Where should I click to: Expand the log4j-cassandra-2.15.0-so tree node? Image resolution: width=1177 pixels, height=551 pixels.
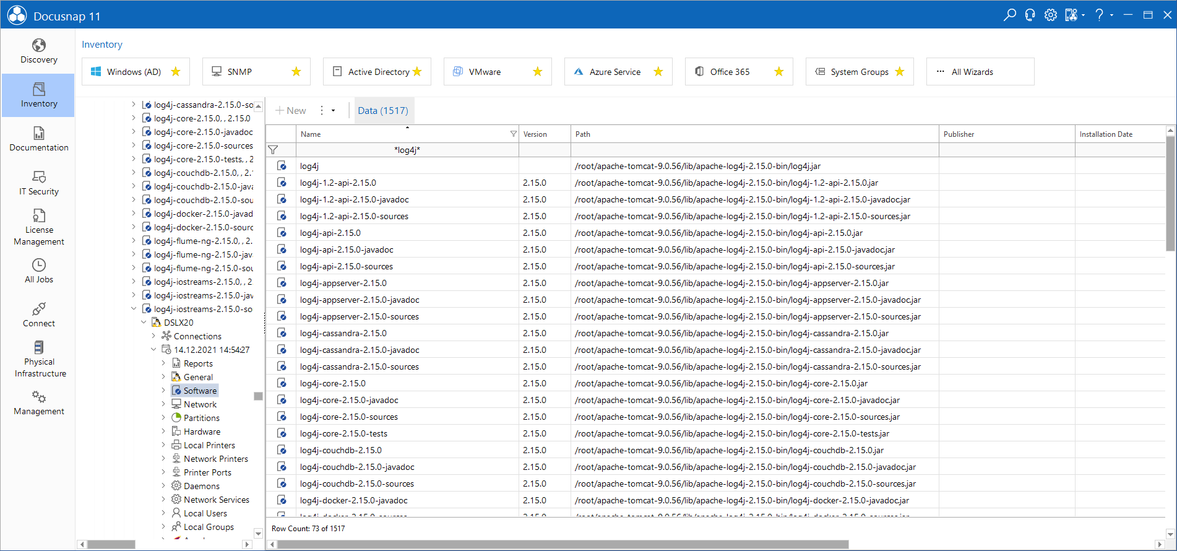tap(134, 105)
